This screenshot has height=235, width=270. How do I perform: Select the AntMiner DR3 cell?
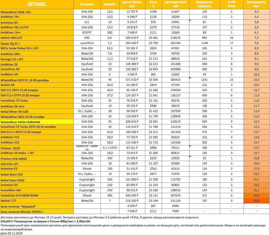(x=37, y=54)
